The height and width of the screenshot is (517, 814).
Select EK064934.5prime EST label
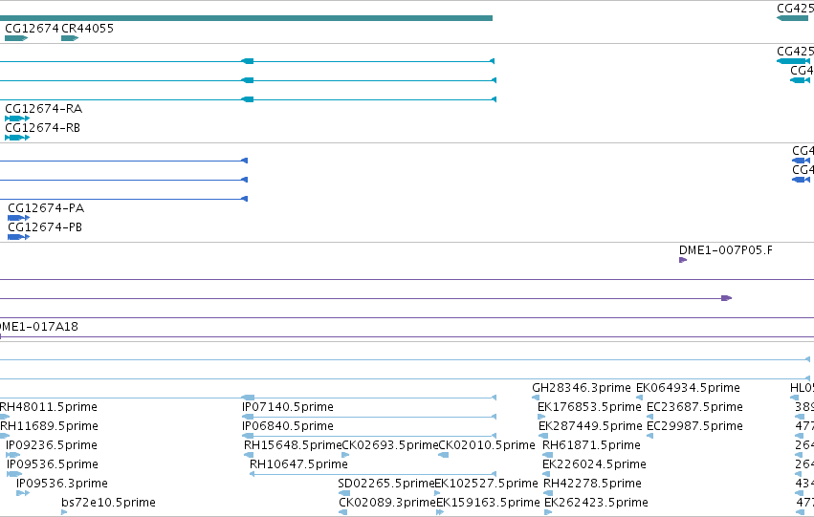tap(688, 388)
